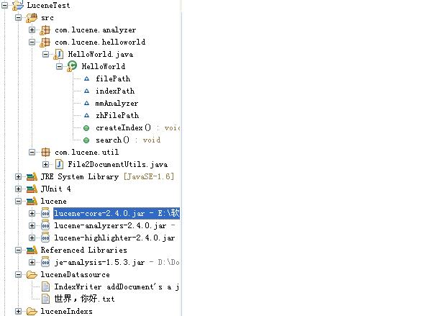Expand the com.lucene.analyzer package
This screenshot has width=428, height=316.
tap(32, 30)
